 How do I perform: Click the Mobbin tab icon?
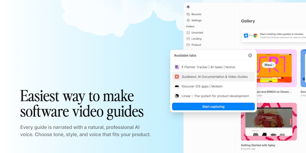click(x=177, y=86)
